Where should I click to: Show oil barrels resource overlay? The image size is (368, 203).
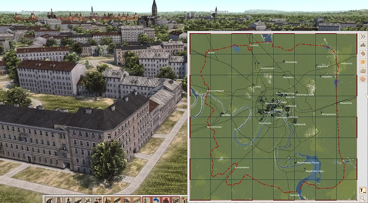point(363,62)
